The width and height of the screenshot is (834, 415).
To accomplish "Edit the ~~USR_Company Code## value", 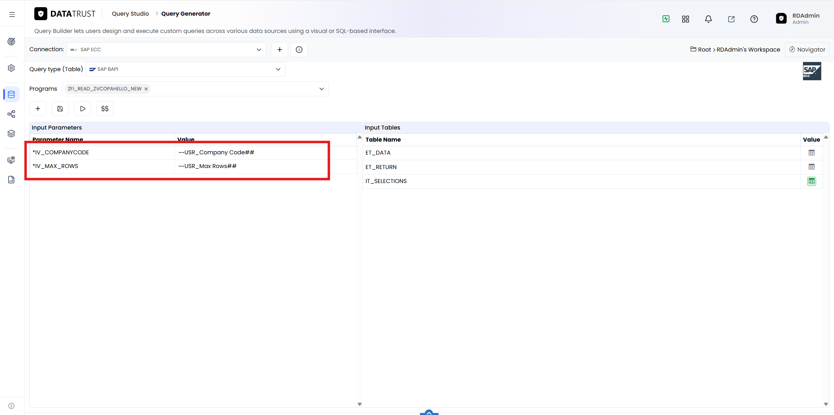I will (x=265, y=152).
